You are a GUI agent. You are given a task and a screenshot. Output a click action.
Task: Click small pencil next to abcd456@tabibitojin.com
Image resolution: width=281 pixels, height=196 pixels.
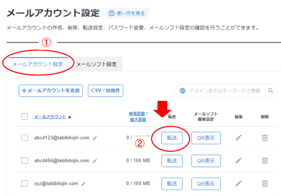(x=95, y=161)
